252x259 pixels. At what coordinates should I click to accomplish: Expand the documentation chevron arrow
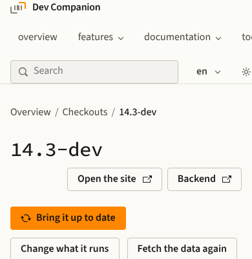coord(218,38)
